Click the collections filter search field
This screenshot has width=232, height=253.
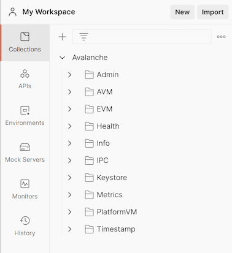point(142,37)
